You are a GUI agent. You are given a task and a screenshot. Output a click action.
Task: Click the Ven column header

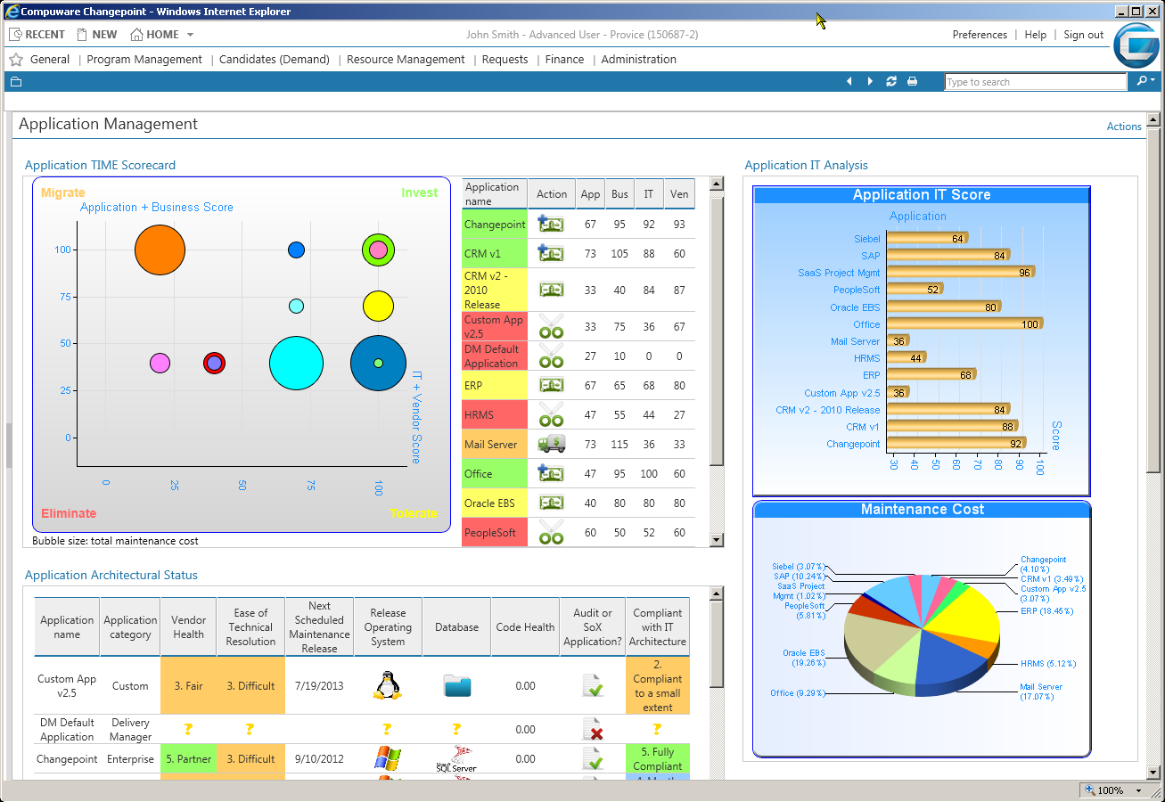[679, 194]
